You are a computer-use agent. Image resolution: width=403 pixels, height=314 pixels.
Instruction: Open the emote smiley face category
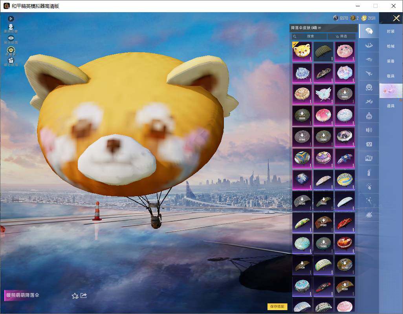pyautogui.click(x=369, y=88)
